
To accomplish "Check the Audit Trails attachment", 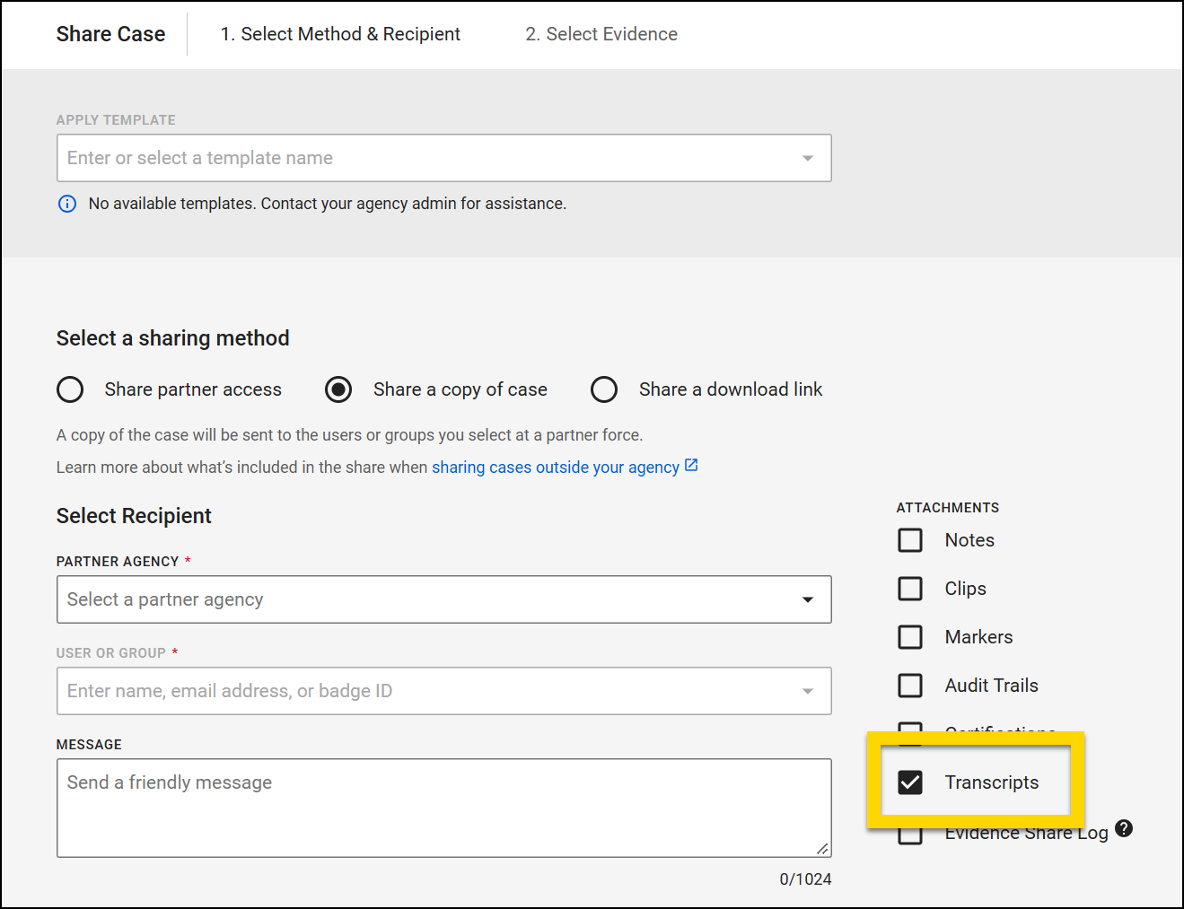I will click(910, 686).
